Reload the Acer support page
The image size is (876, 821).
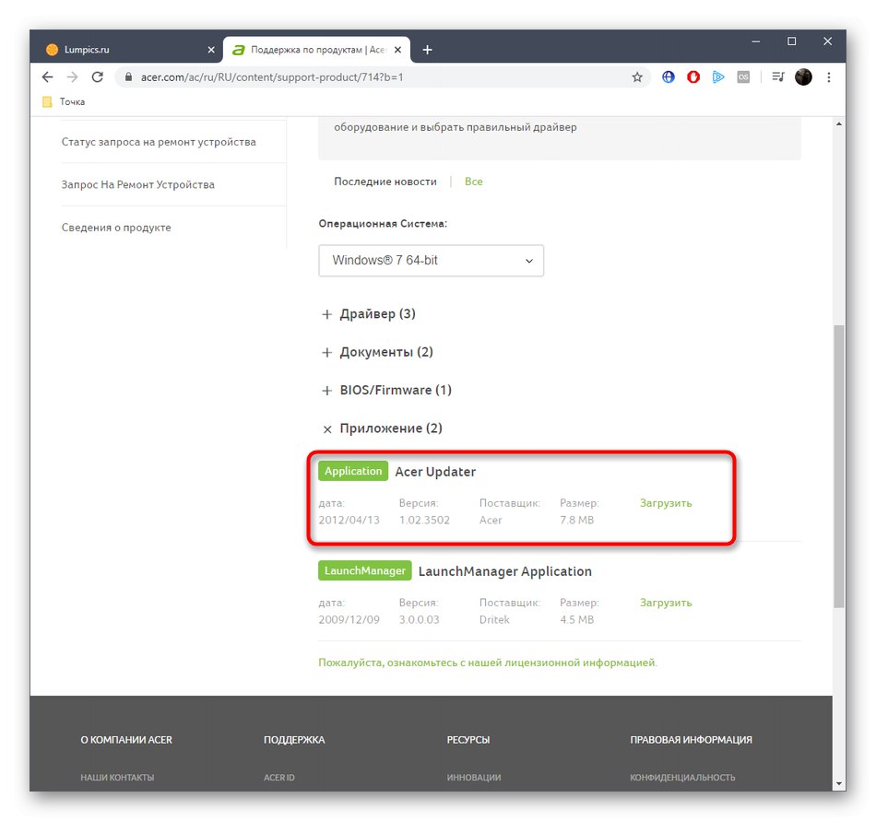[x=97, y=77]
